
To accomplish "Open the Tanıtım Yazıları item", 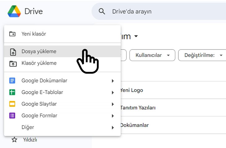I will pos(138,108).
